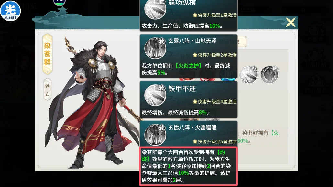Click the 火雷噬嗑 shield description text box

(188, 166)
